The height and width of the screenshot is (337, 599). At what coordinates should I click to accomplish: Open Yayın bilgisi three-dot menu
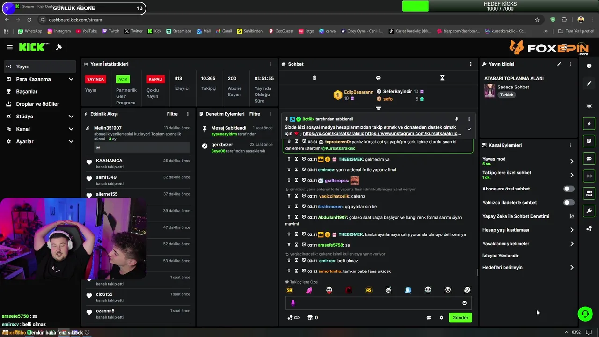pyautogui.click(x=570, y=64)
